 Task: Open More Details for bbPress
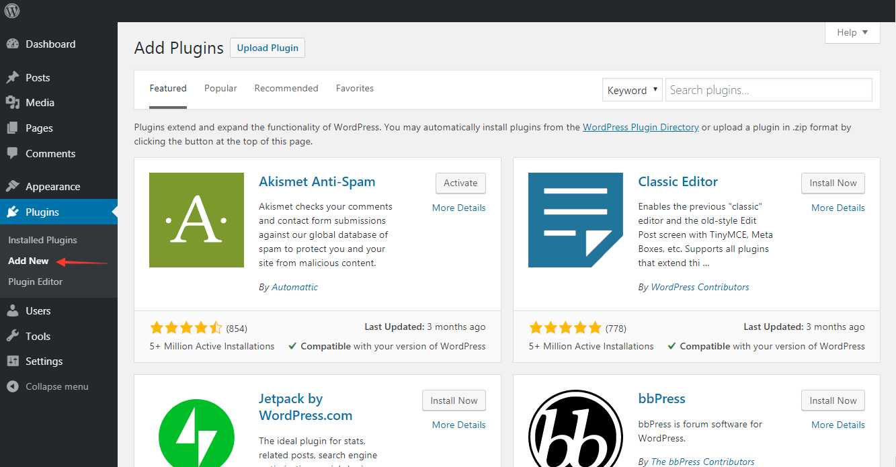(838, 425)
